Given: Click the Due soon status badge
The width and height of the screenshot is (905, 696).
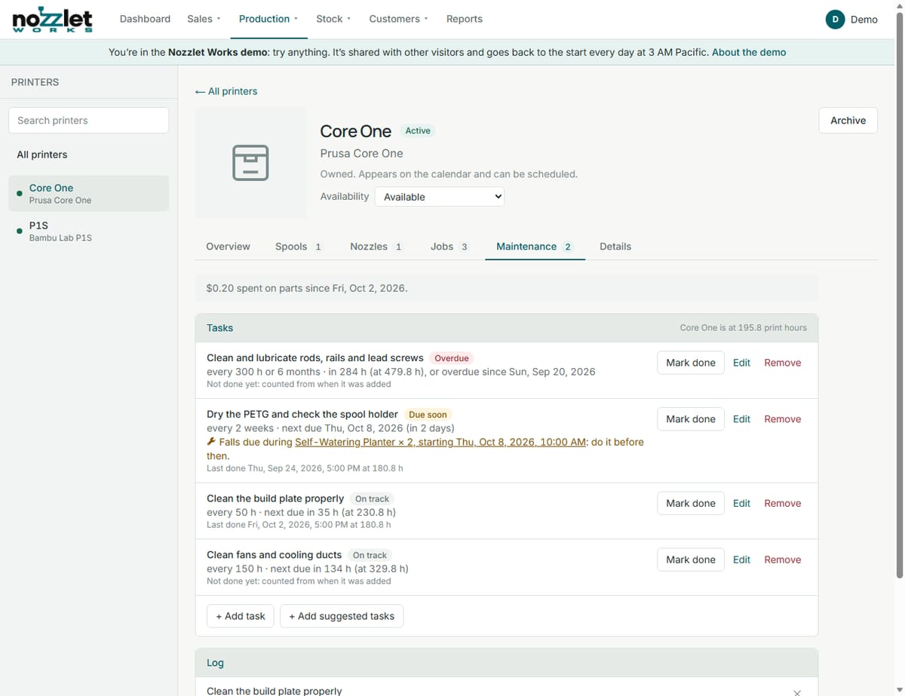Looking at the screenshot, I should (428, 415).
